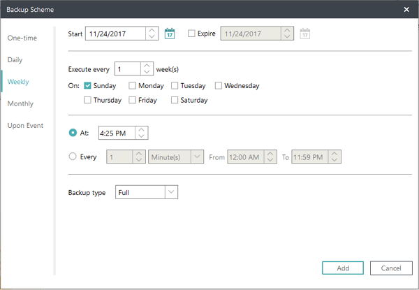The height and width of the screenshot is (290, 419).
Task: Check the Monday checkbox
Action: click(x=132, y=85)
